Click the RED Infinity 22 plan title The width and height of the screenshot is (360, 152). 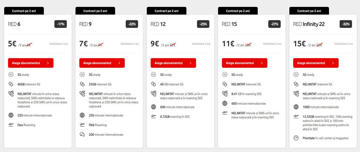coord(309,24)
